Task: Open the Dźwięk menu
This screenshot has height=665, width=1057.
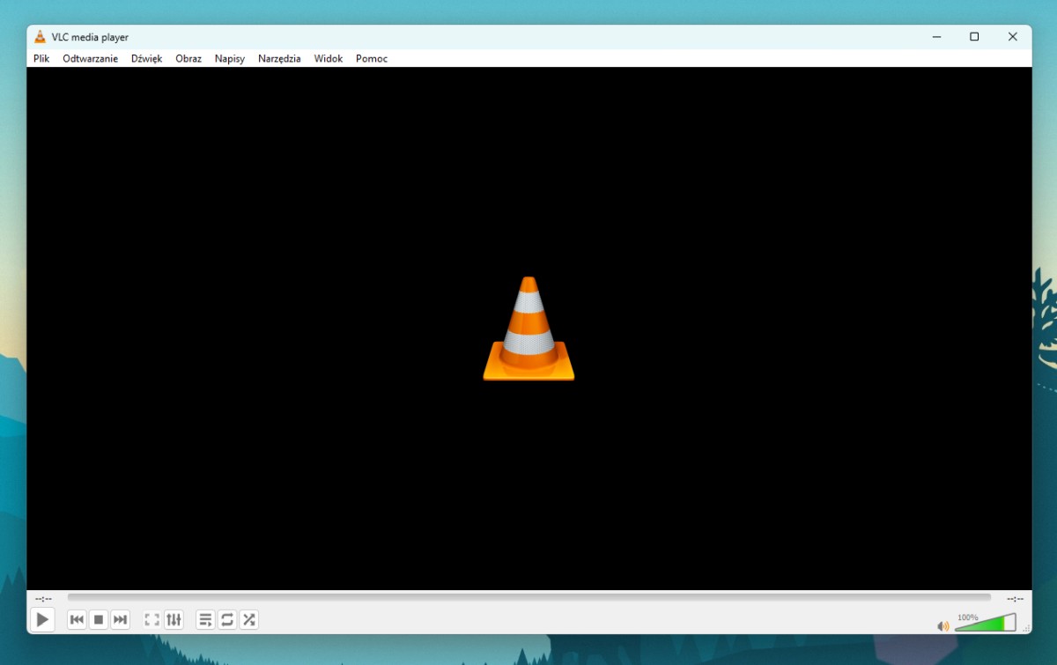Action: pyautogui.click(x=146, y=58)
